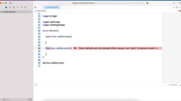181x101 pixels.
Task: Click 'Logger().log()' on line 23
Action: (50, 16)
